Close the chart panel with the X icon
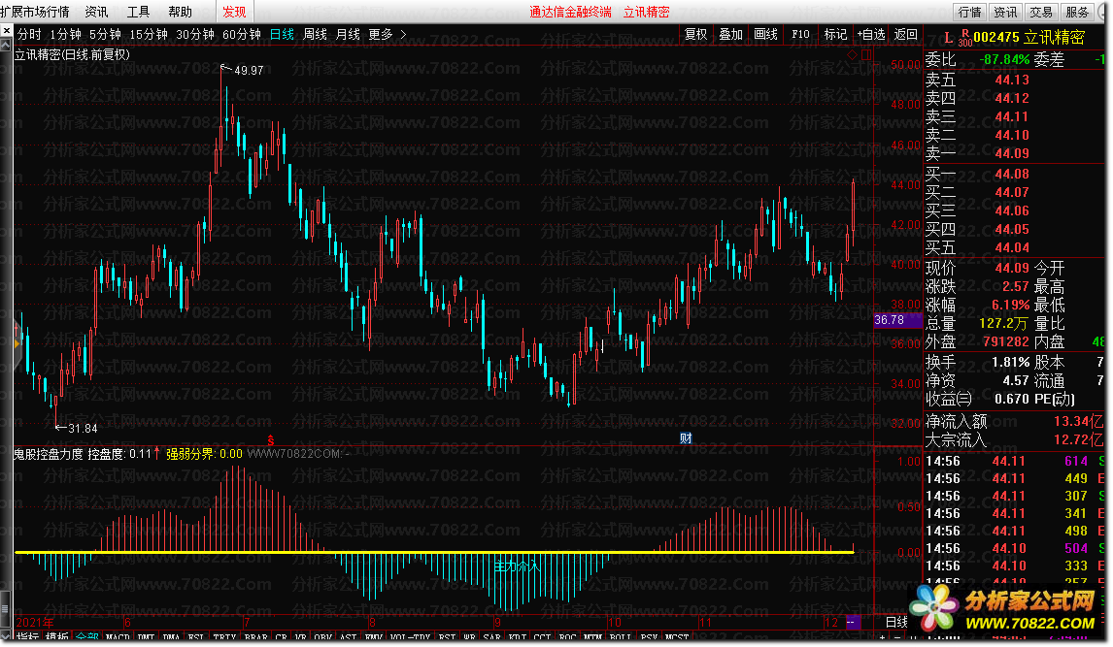Viewport: 1113px width, 647px height. tap(7, 31)
